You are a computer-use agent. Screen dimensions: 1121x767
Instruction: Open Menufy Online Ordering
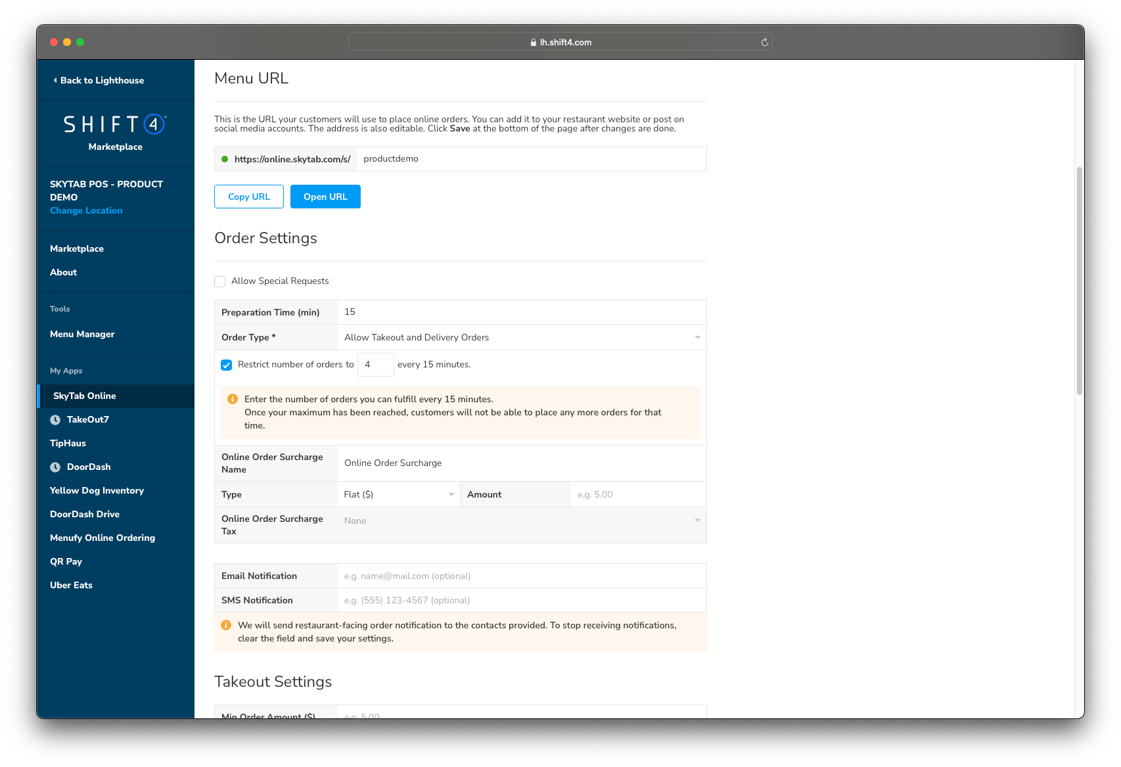click(103, 538)
